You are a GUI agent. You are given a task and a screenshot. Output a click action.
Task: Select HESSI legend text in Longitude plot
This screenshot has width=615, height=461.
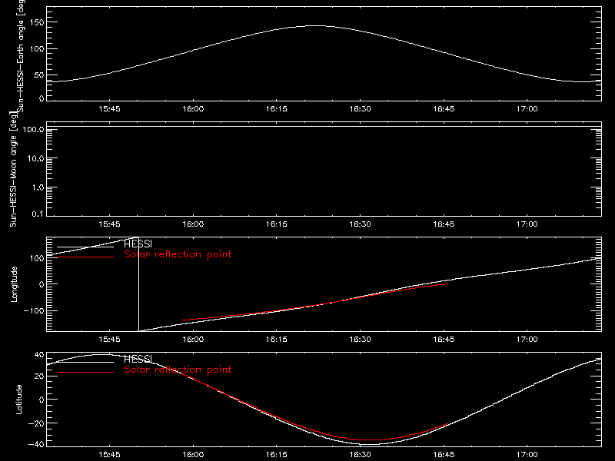pos(138,244)
